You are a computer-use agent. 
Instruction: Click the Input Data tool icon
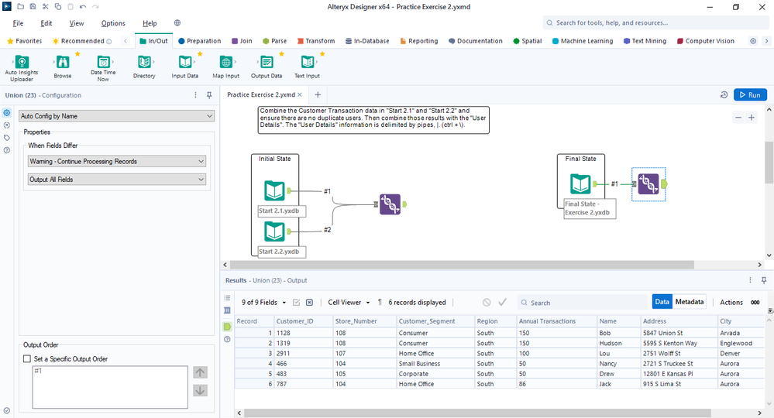(x=184, y=63)
